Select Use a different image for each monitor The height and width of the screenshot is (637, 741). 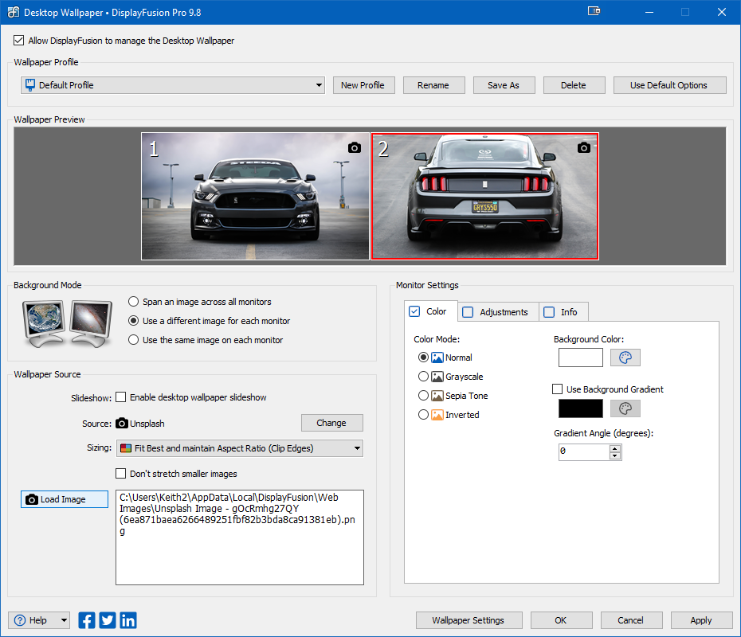[134, 321]
